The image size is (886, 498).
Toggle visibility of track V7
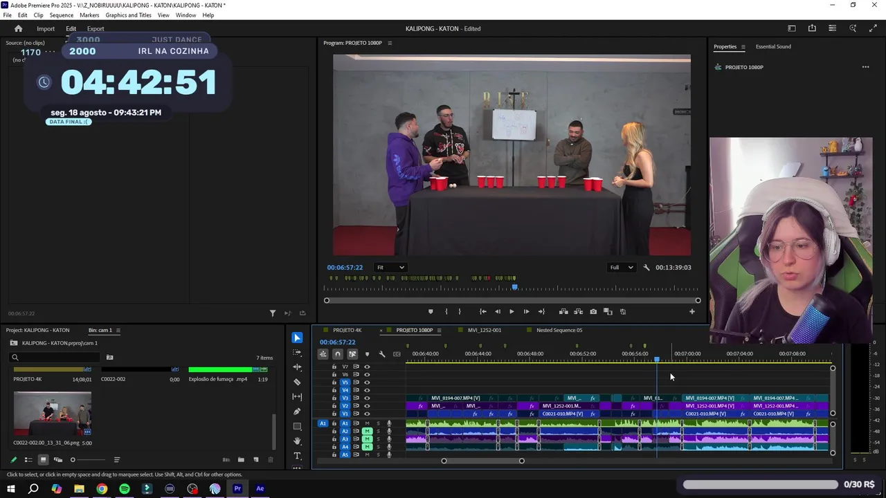pos(367,367)
